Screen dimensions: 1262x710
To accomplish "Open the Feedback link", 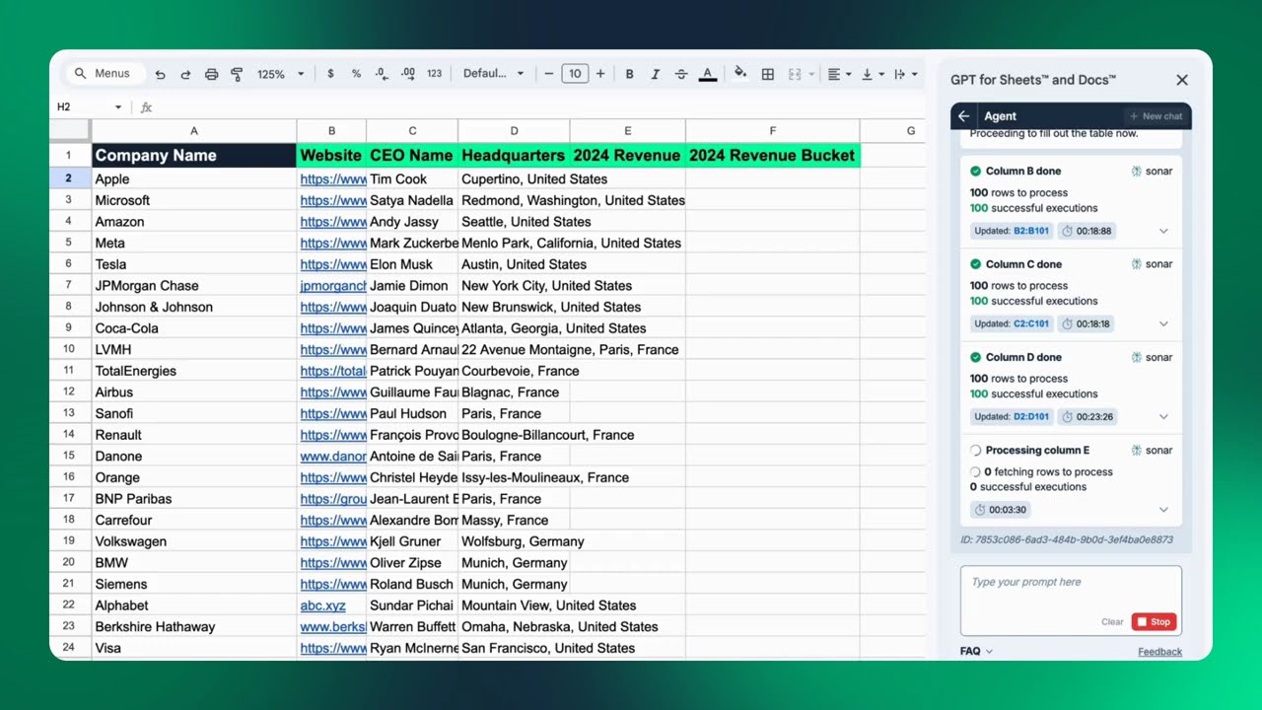I will tap(1159, 651).
